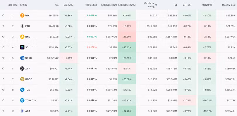The image size is (237, 116).
Task: Favorite BTC with its star
Action: pos(3,16)
